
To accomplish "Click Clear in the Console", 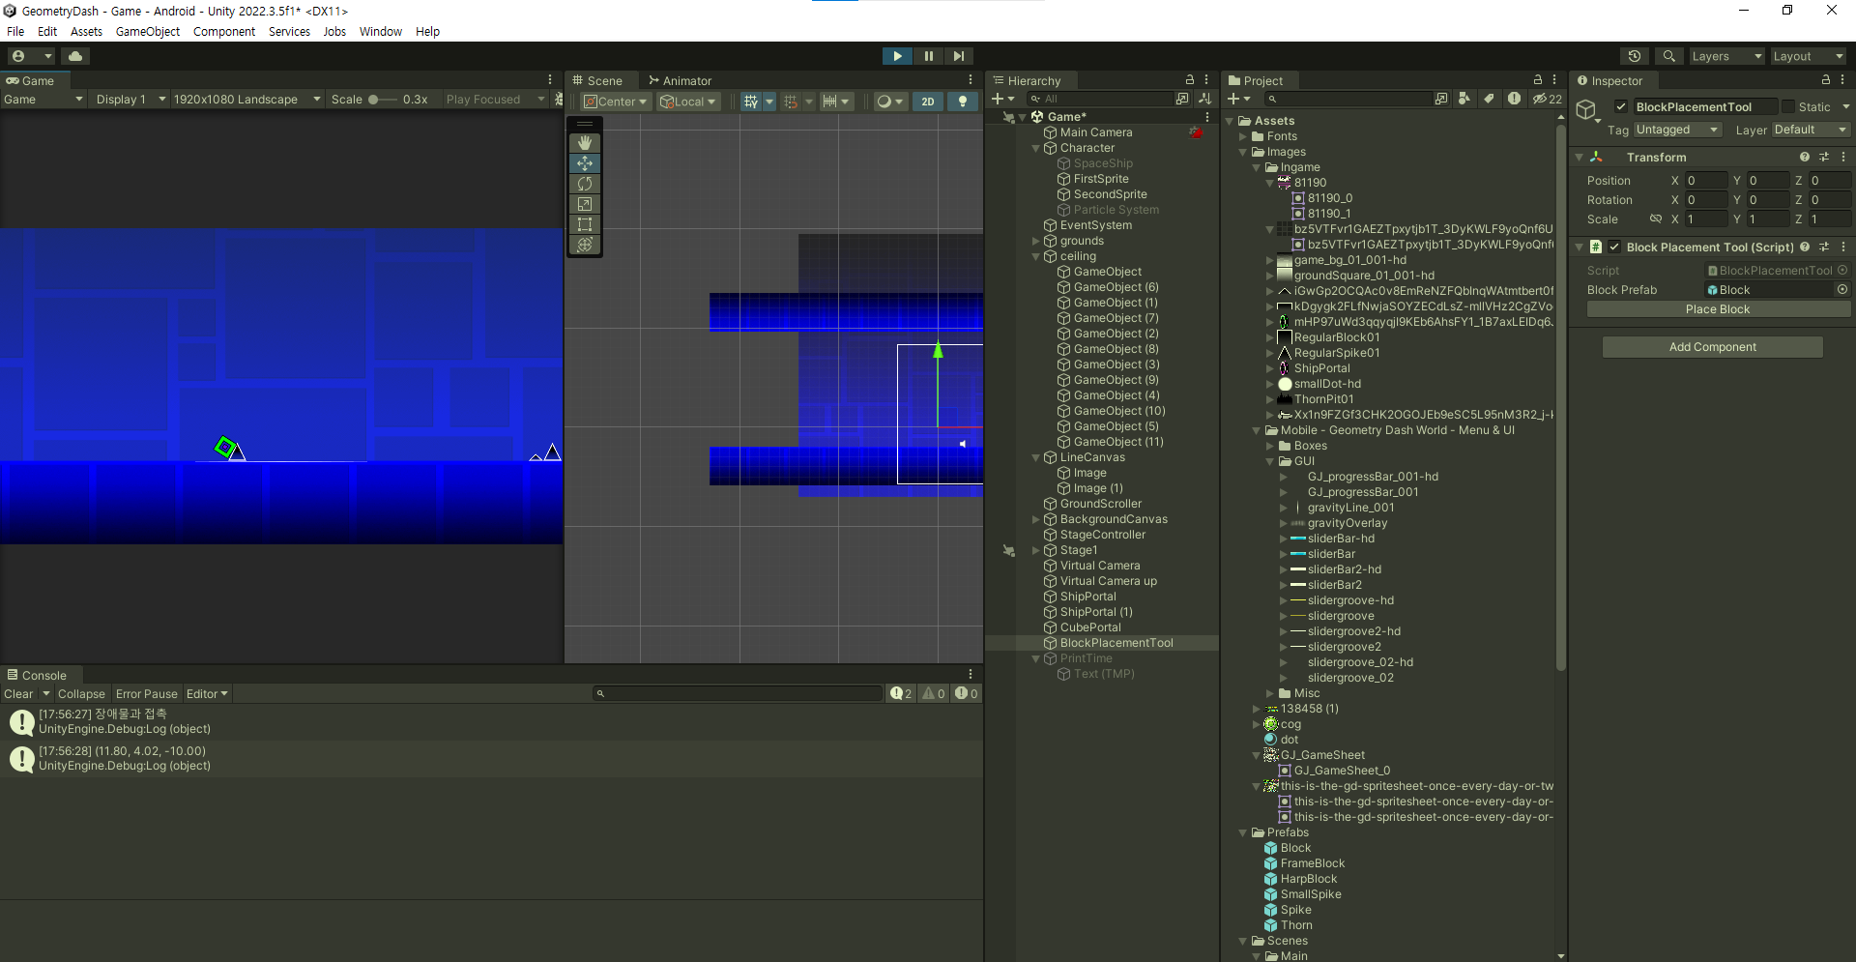I will 18,693.
